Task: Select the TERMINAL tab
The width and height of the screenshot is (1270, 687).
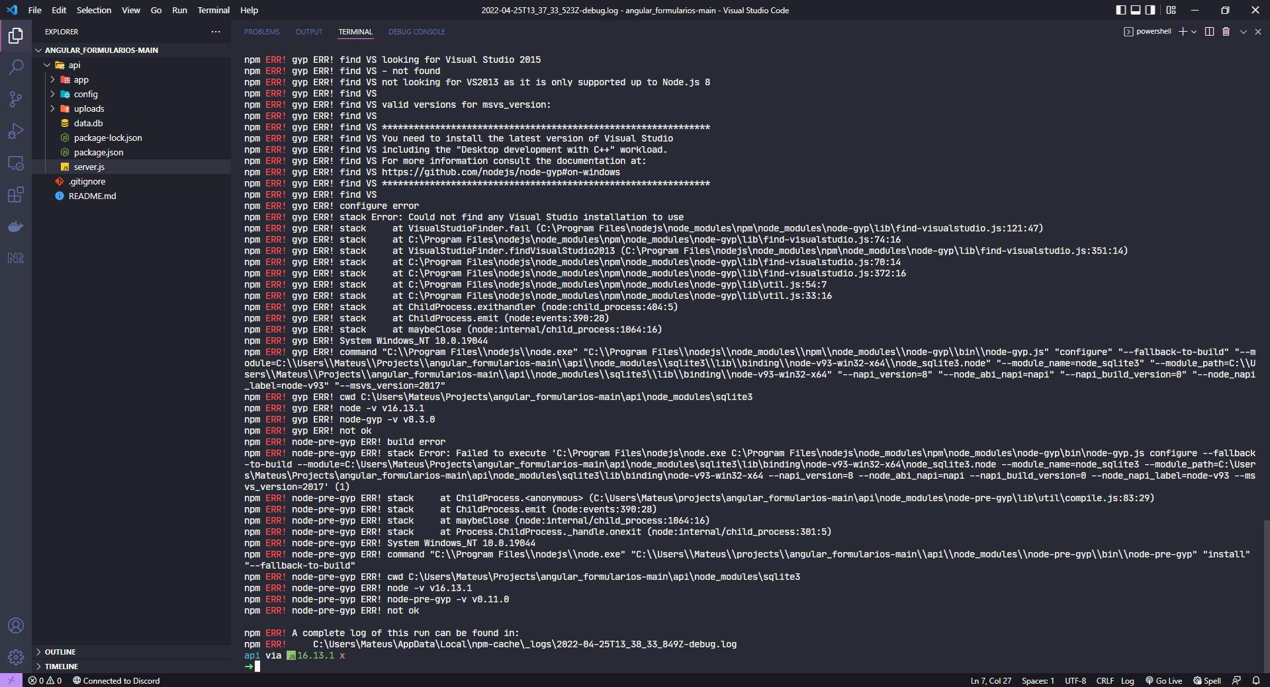Action: tap(355, 32)
